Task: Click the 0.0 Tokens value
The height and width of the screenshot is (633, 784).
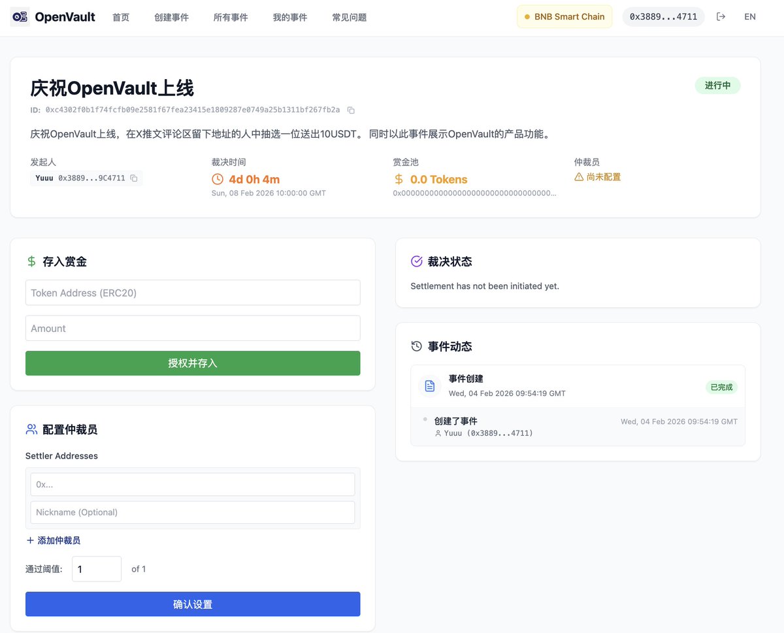Action: click(x=439, y=180)
